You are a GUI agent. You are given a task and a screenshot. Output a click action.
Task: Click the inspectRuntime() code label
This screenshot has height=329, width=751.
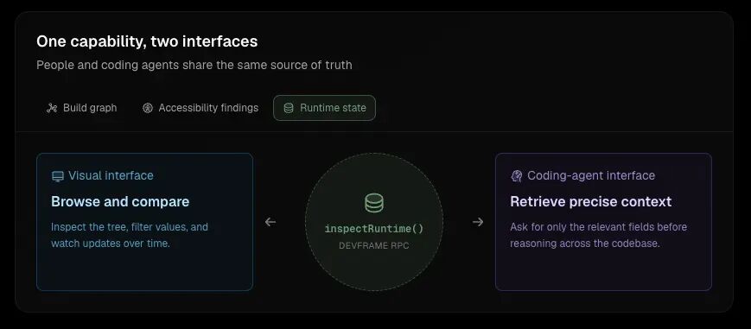(374, 229)
